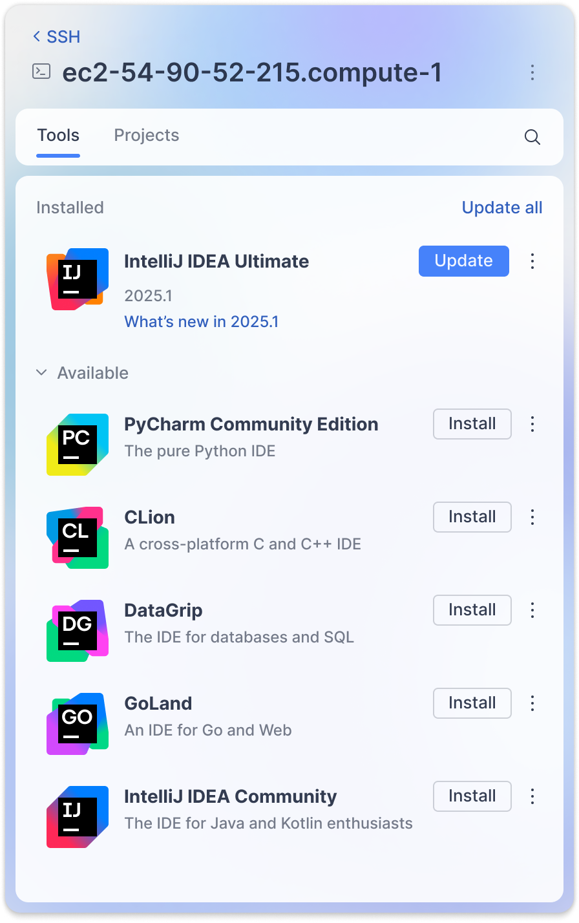The height and width of the screenshot is (923, 579).
Task: Select the Tools tab
Action: pyautogui.click(x=58, y=135)
